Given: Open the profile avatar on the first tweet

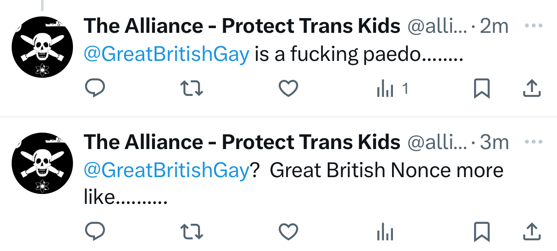Looking at the screenshot, I should coord(41,47).
